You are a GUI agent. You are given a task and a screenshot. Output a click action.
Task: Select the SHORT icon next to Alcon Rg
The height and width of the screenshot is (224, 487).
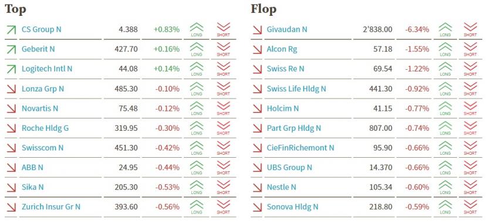click(470, 49)
